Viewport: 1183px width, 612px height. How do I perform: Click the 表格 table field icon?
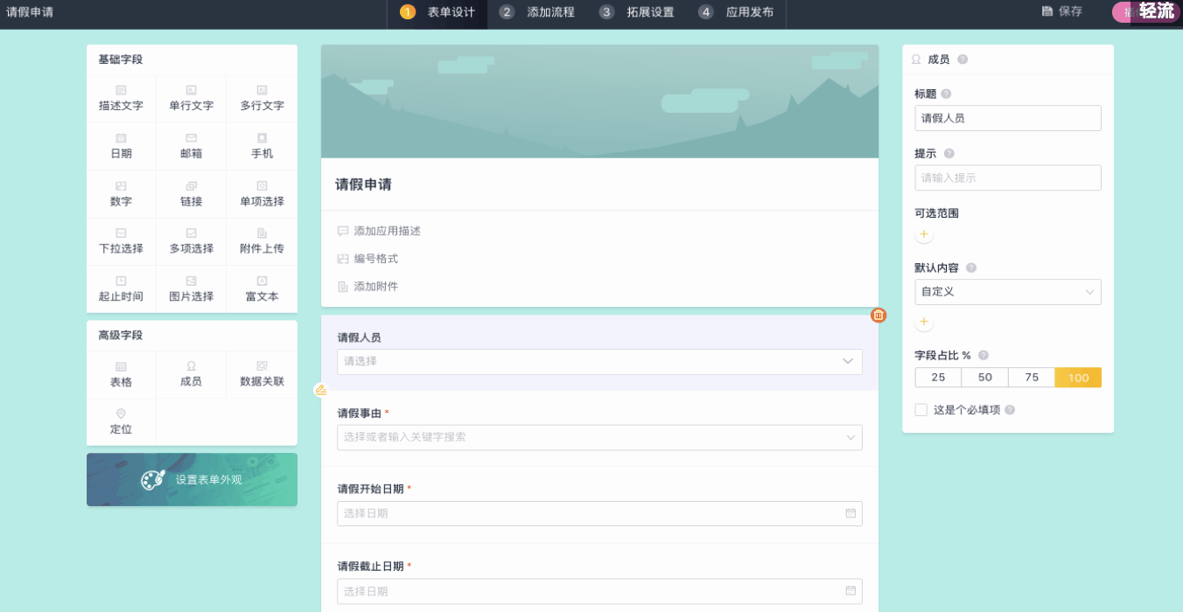point(121,374)
